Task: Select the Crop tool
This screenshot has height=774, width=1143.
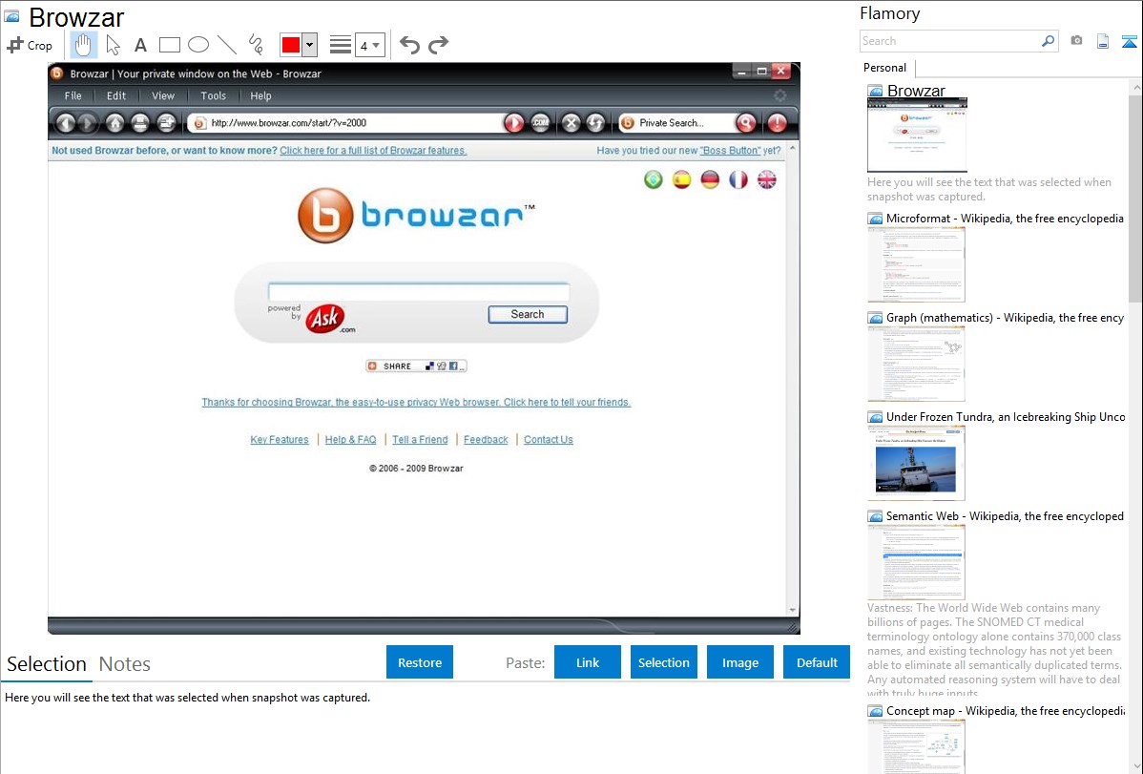Action: (x=31, y=45)
